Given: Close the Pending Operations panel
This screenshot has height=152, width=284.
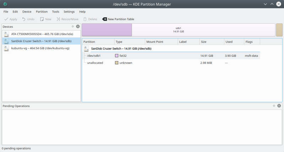Looking at the screenshot, I should pos(279,106).
